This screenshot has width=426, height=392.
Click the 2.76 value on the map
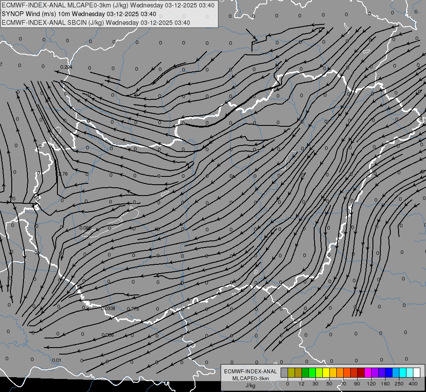[x=63, y=174]
